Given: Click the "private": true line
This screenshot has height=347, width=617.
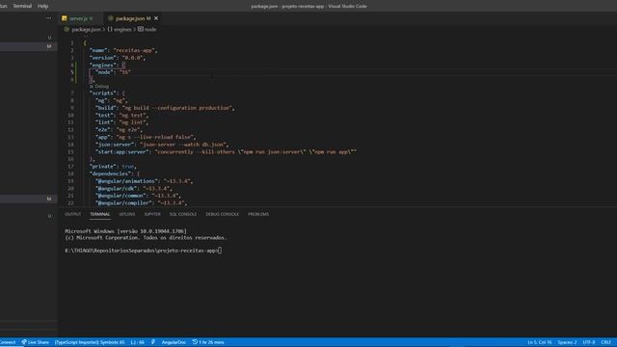Looking at the screenshot, I should point(114,167).
